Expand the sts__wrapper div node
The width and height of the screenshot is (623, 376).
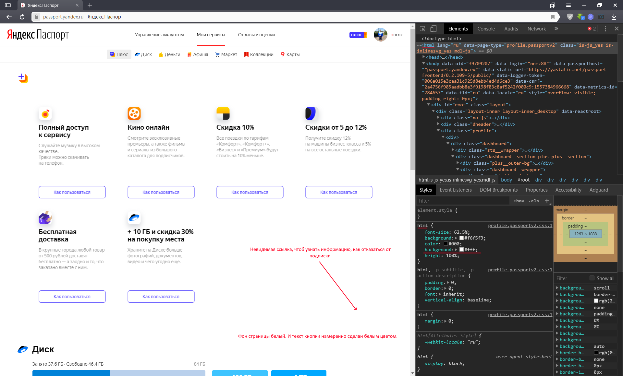(453, 150)
